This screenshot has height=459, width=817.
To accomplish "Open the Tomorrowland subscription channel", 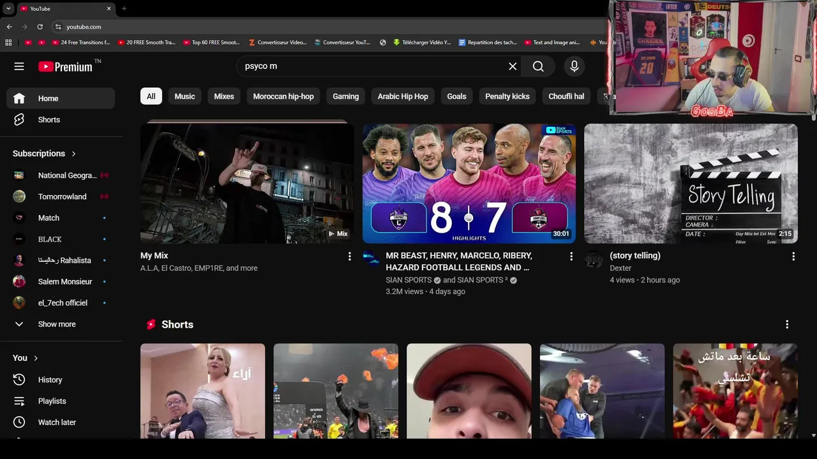I will tap(61, 196).
